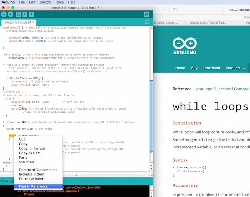Viewport: 250px width, 197px height.
Task: Click the 'count++;' code line
Action: pos(17,105)
